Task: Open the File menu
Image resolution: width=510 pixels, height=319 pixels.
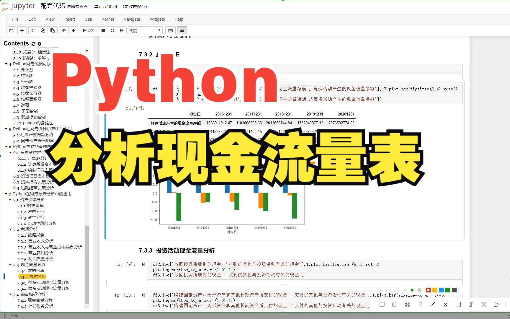Action: click(15, 19)
